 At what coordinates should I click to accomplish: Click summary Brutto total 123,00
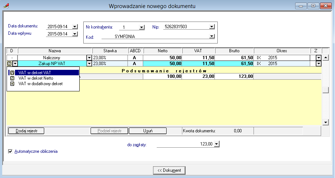[x=234, y=76]
